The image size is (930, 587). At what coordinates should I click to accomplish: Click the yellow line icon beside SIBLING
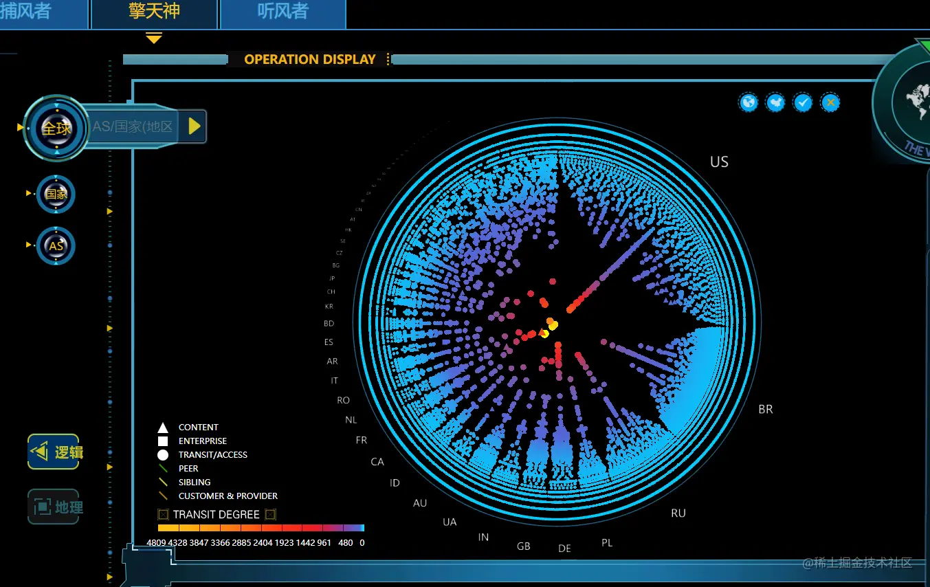163,483
